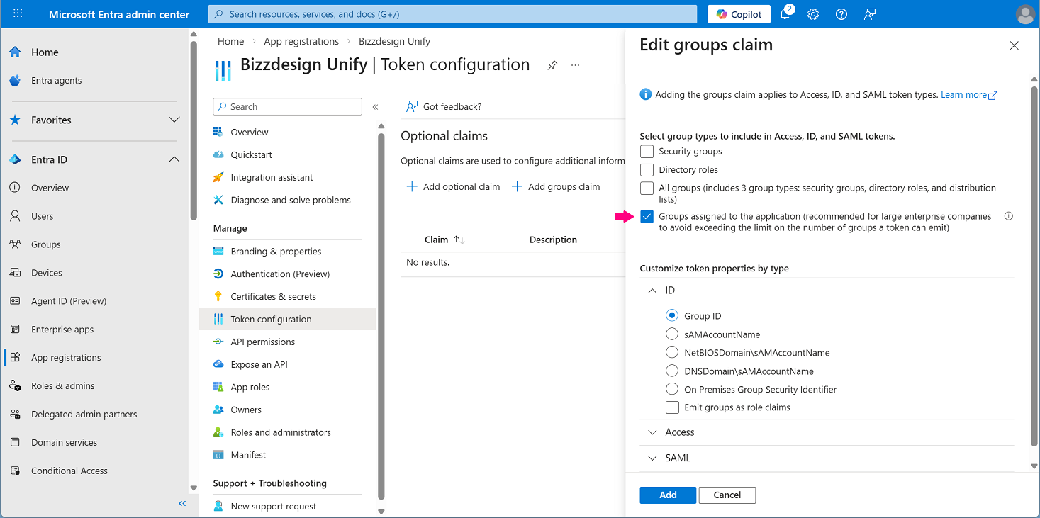
Task: Enable Emit groups as role claims
Action: [672, 407]
